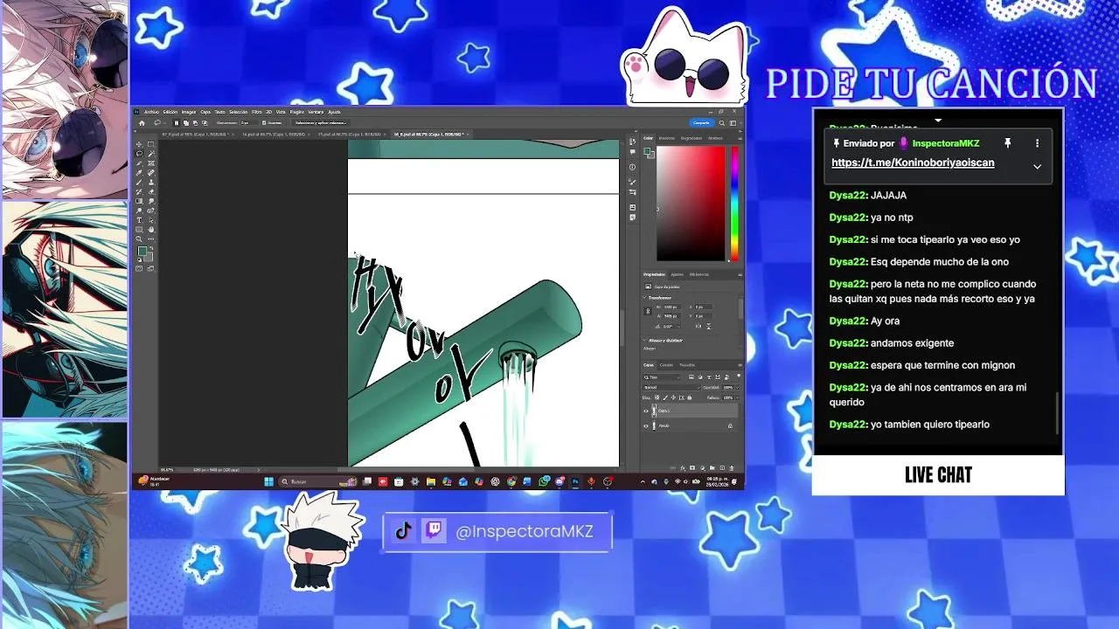The image size is (1119, 629).
Task: Select the Pen tool
Action: (151, 211)
